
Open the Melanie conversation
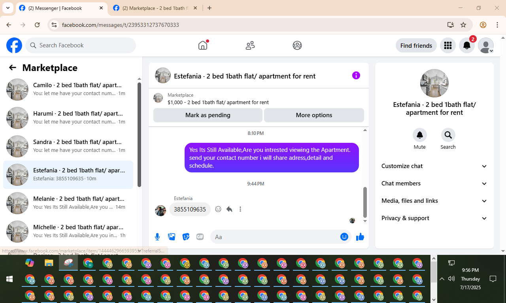[68, 203]
